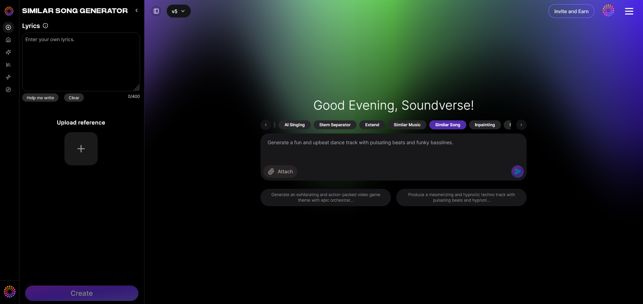Open the sparkle AI tools sidebar icon
643x304 pixels.
point(8,52)
